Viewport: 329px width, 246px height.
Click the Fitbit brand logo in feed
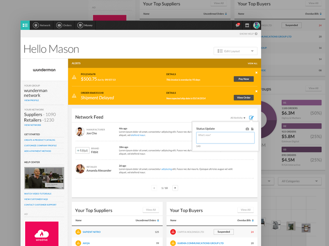pos(82,150)
